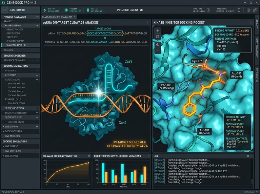Collapse the ATP BONDS group

pos(37,75)
